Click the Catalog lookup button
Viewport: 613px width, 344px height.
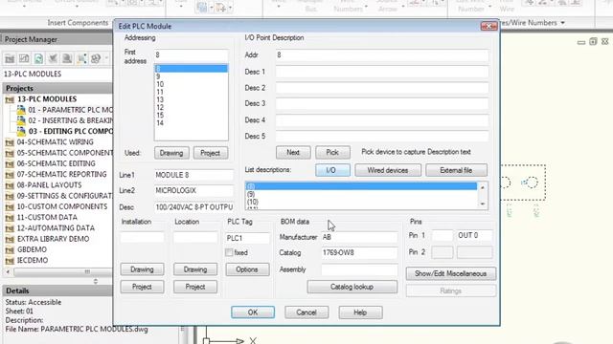[352, 287]
